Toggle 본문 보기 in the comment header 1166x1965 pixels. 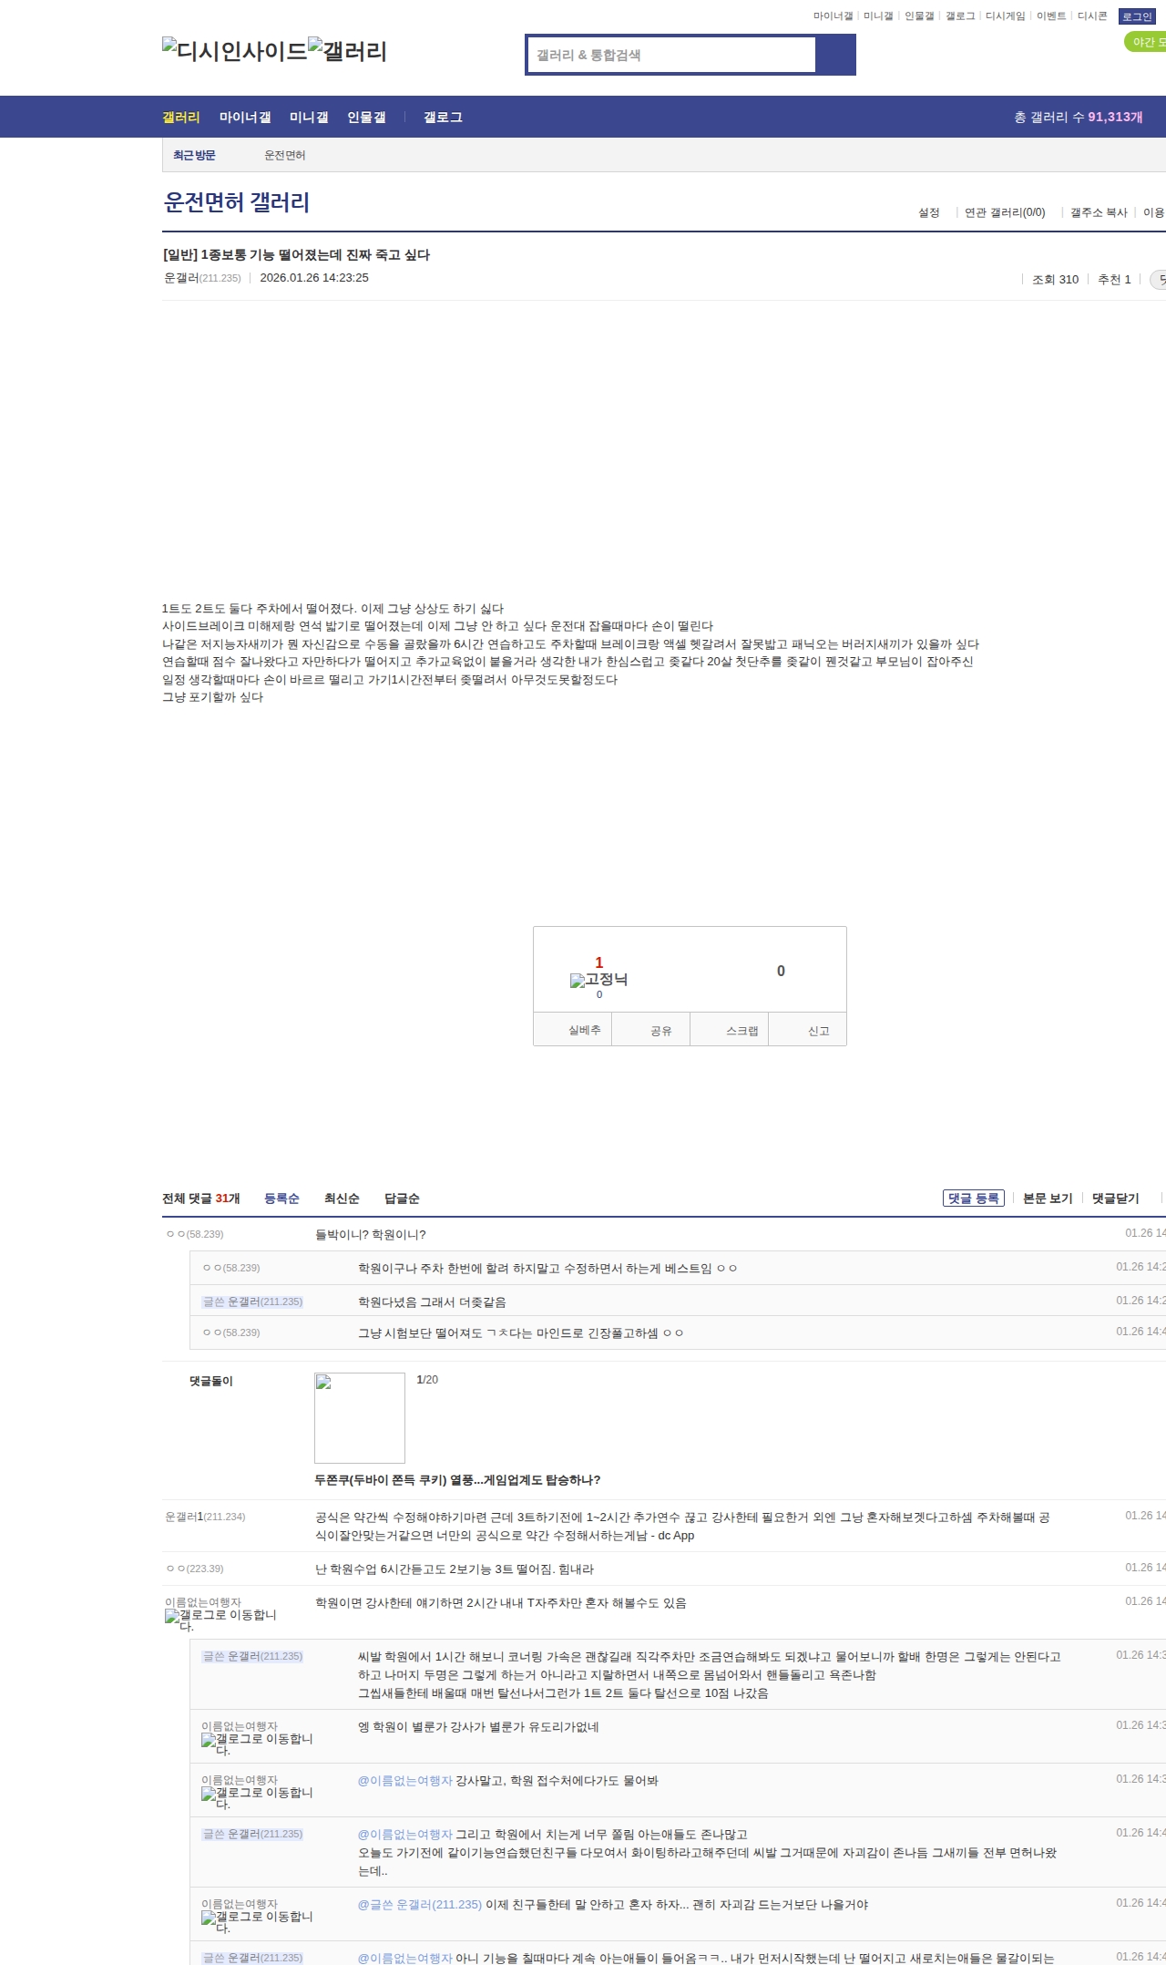tap(1048, 1199)
